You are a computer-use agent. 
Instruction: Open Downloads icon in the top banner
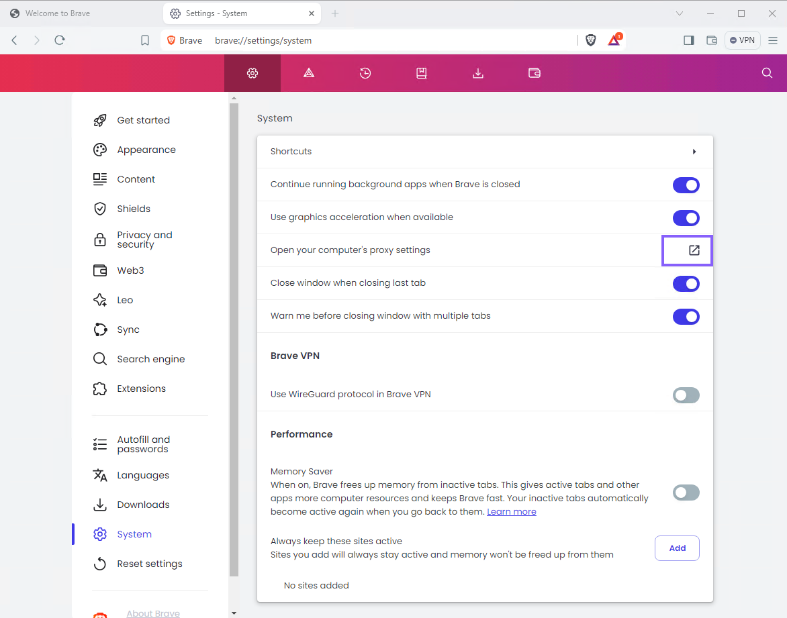(478, 73)
